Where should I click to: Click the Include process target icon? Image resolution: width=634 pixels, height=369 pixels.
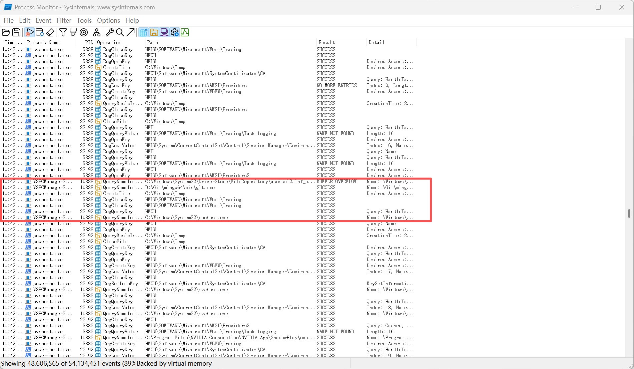[84, 32]
